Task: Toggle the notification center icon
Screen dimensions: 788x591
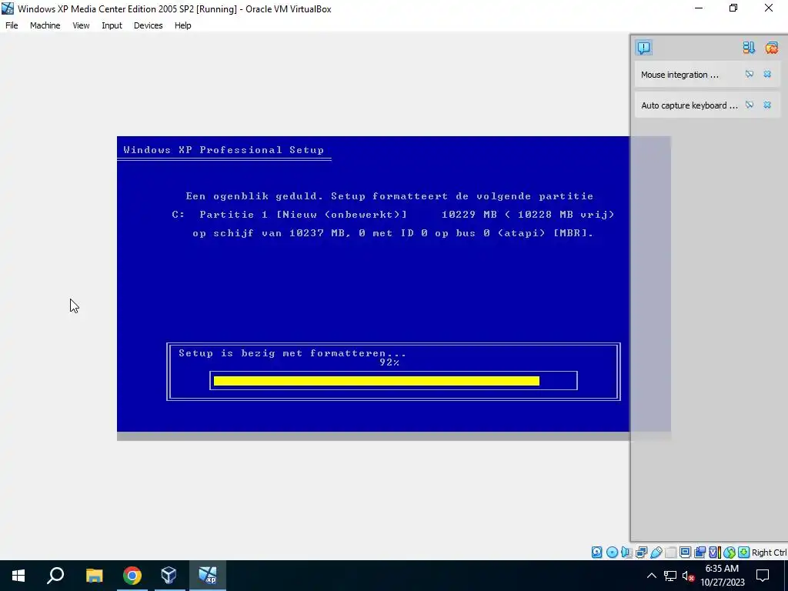Action: [x=644, y=48]
